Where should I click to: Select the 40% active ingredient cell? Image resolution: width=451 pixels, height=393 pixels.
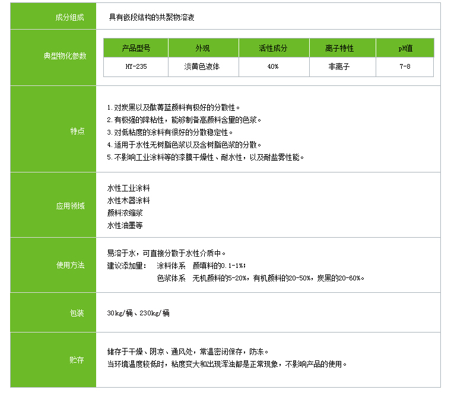[x=273, y=66]
